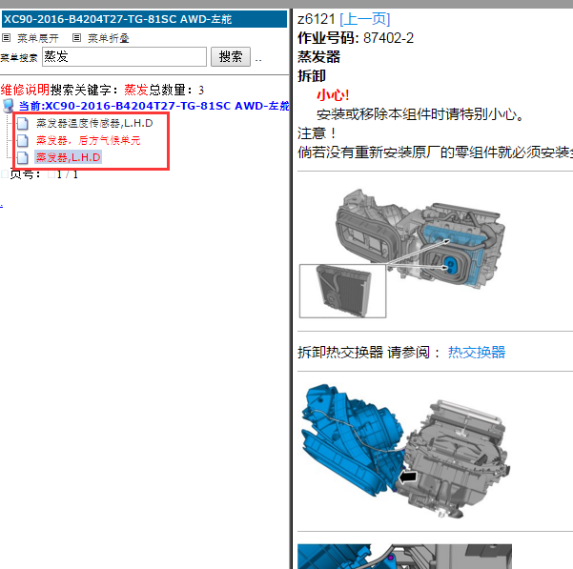573x569 pixels.
Task: Click the 拆卸 section heading
Action: [x=312, y=76]
